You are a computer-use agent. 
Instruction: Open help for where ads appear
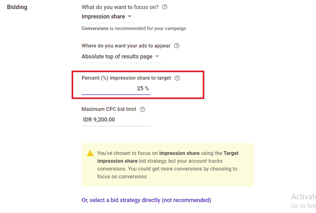tap(177, 46)
